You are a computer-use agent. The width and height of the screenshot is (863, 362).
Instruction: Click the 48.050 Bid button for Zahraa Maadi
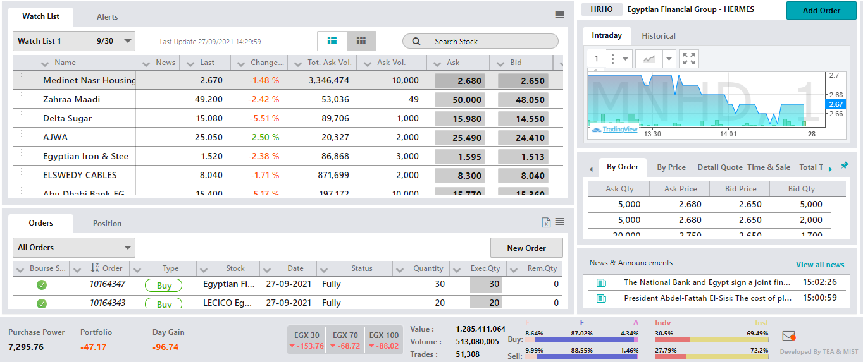(523, 100)
